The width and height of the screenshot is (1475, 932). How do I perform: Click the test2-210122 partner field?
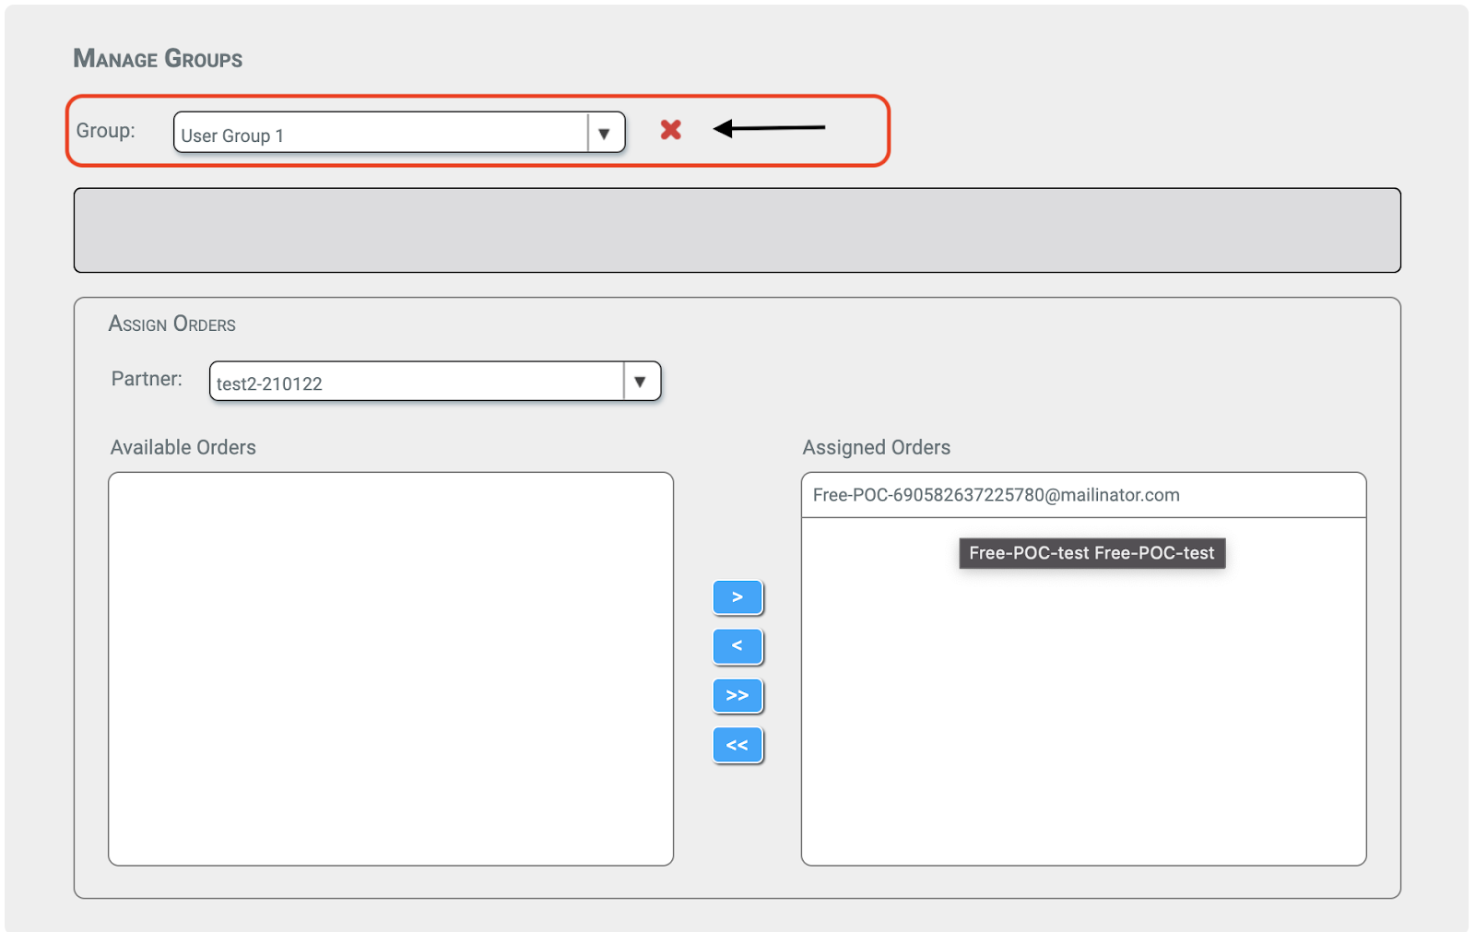(x=435, y=382)
